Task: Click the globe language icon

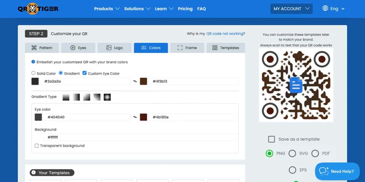Action: coord(325,8)
